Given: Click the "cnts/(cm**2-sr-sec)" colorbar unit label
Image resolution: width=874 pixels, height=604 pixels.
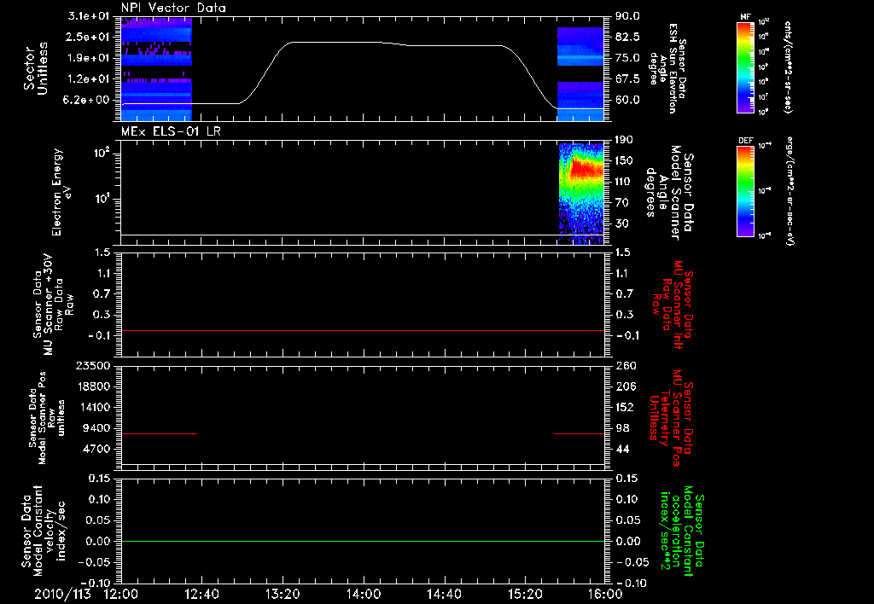Looking at the screenshot, I should pyautogui.click(x=788, y=67).
